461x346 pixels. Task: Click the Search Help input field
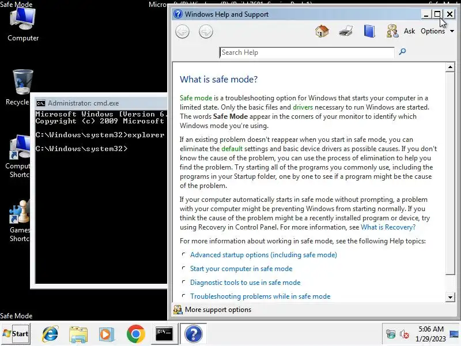[307, 52]
